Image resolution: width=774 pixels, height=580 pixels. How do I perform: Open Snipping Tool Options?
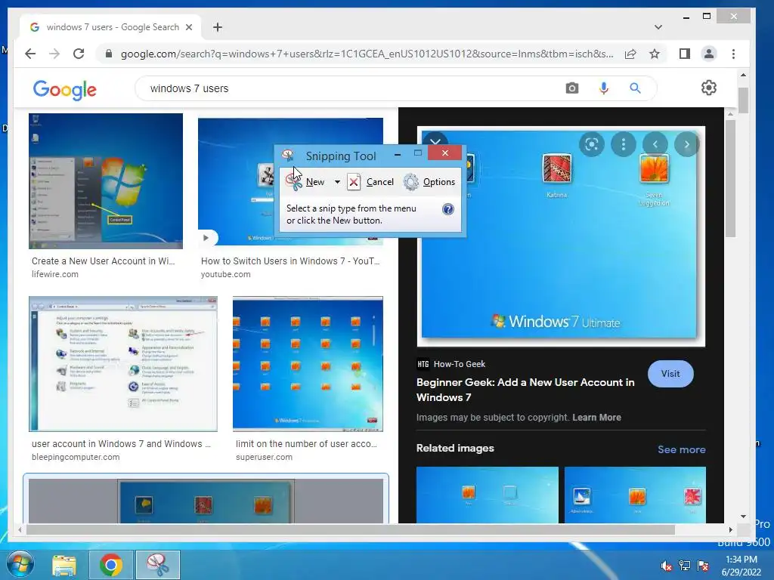click(x=429, y=182)
